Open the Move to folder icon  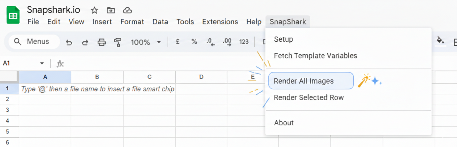111,10
